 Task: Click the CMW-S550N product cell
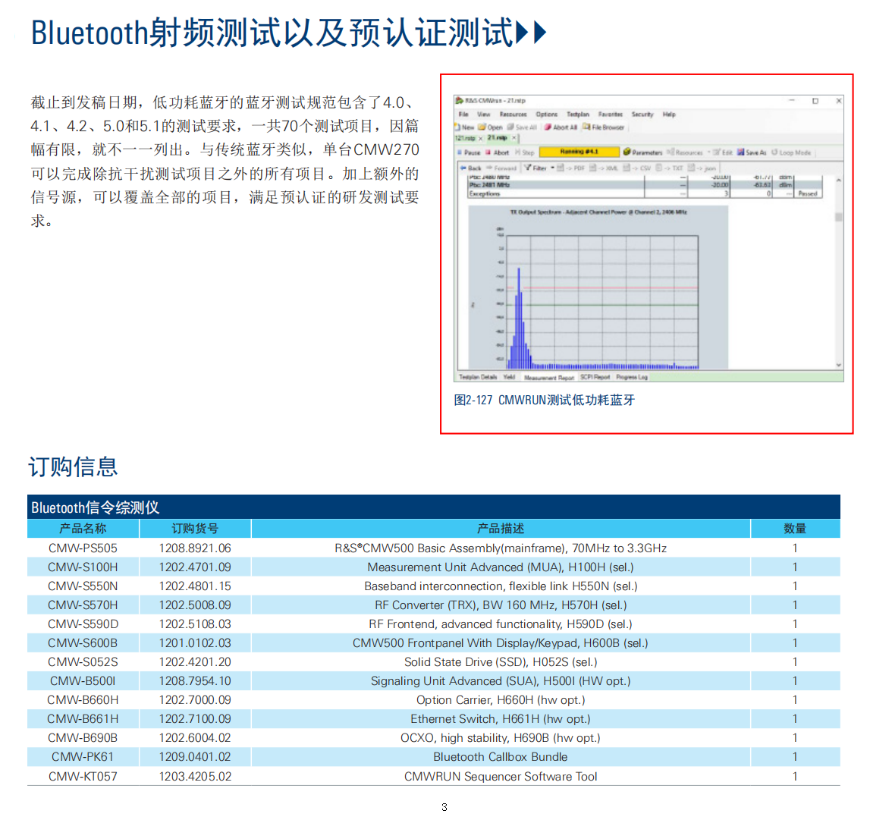click(83, 586)
